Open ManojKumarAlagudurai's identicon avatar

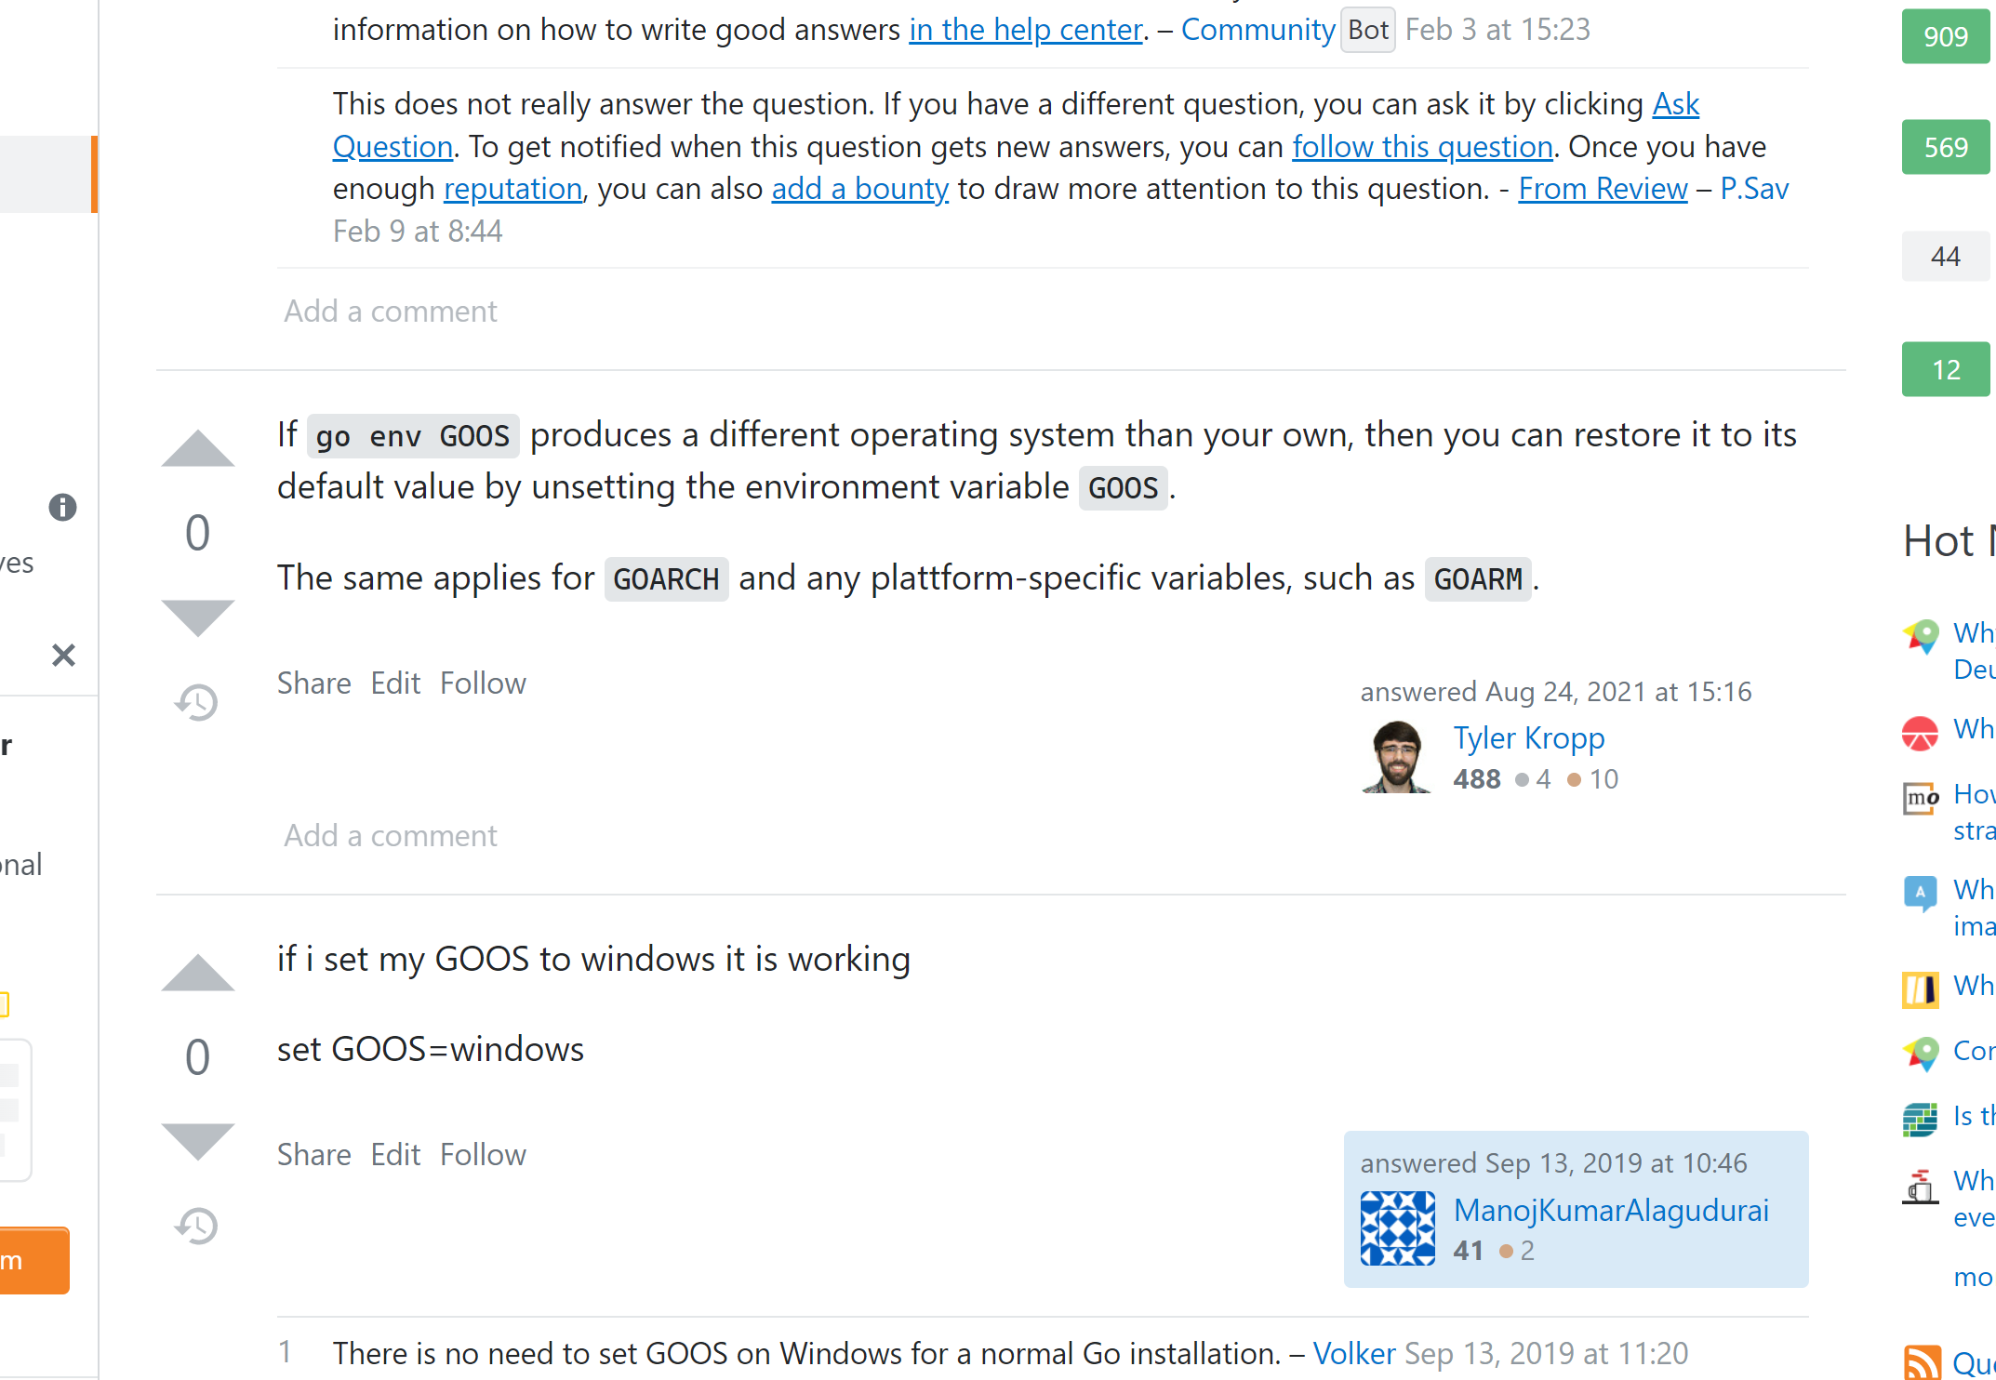(1397, 1228)
